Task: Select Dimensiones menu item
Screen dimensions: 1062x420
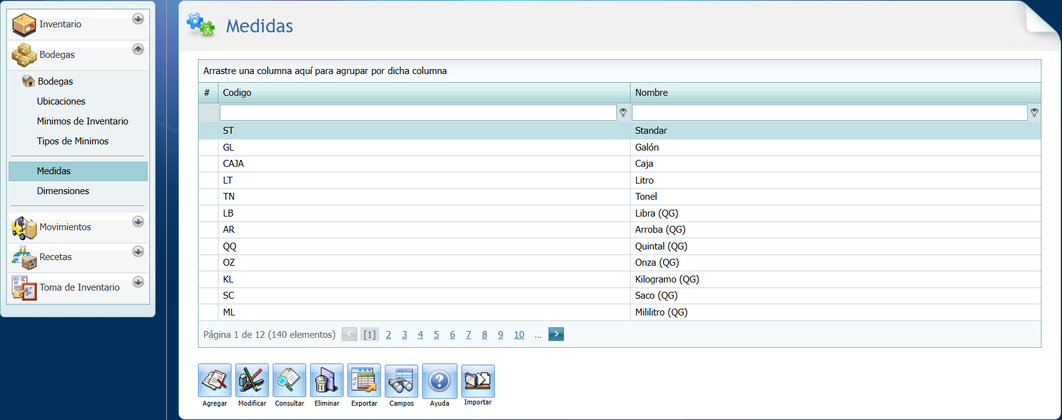Action: 63,191
